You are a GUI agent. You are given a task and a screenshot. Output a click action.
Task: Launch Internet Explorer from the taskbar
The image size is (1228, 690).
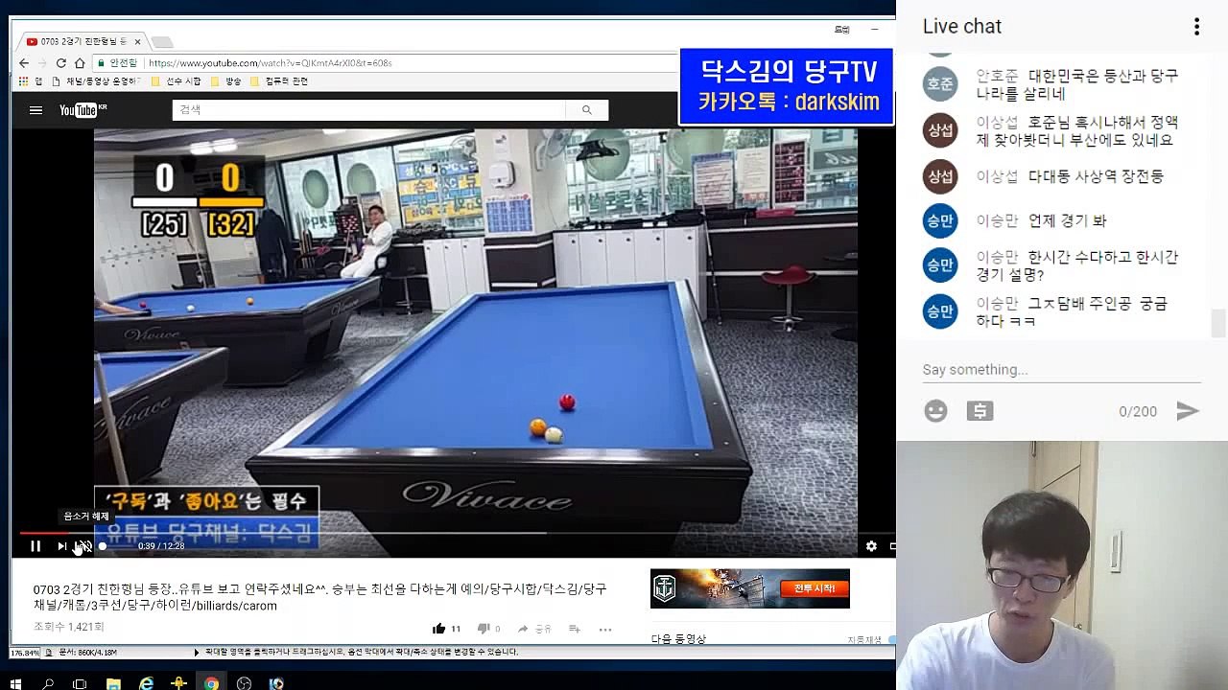click(146, 683)
